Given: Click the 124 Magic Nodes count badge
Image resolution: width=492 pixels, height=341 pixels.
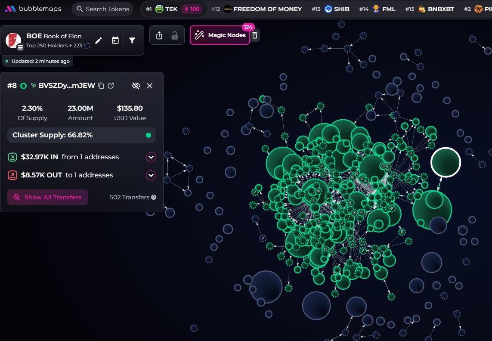Looking at the screenshot, I should [248, 27].
